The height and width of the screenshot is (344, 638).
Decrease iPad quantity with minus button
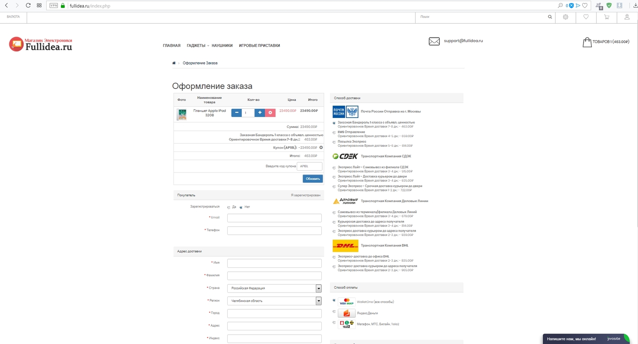click(x=236, y=113)
